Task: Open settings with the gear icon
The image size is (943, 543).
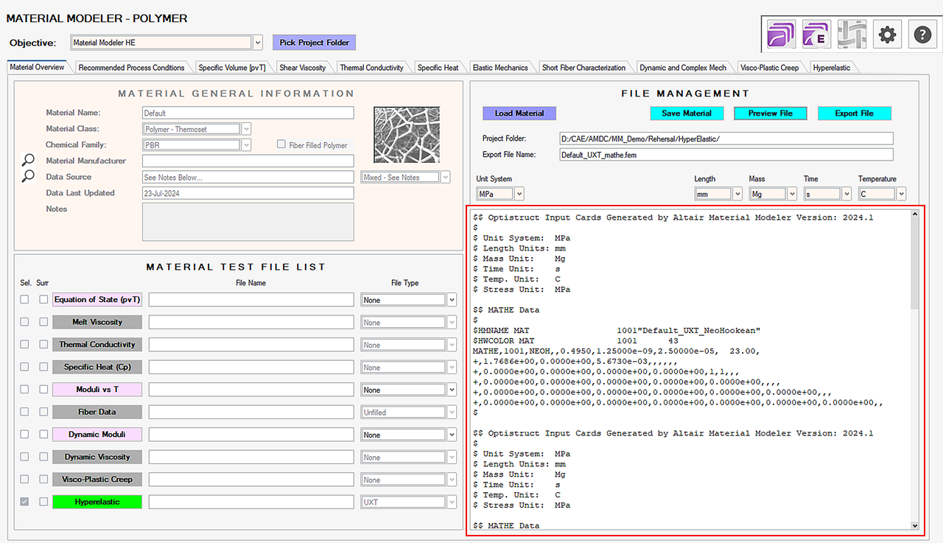Action: [x=887, y=34]
